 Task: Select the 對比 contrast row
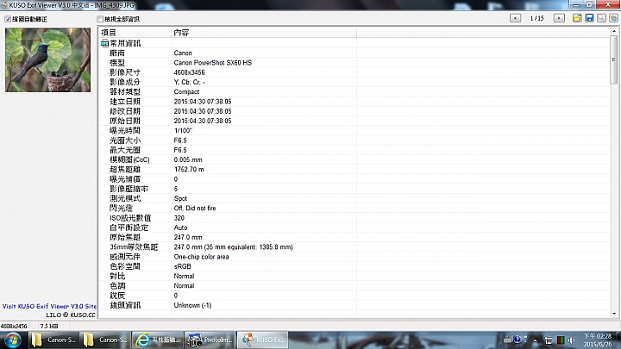pyautogui.click(x=354, y=277)
